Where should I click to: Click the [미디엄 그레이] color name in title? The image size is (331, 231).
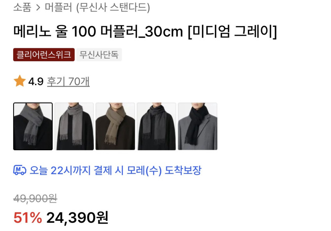tap(232, 32)
